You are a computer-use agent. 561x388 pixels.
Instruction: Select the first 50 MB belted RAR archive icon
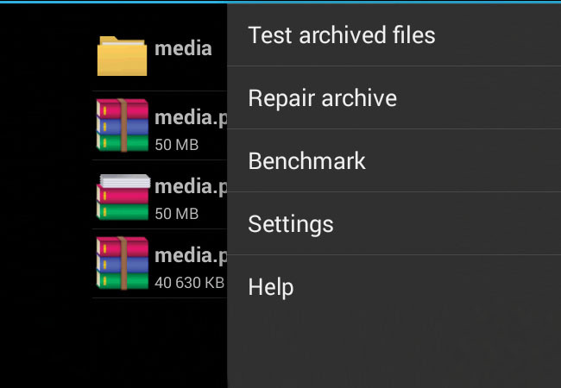point(123,125)
